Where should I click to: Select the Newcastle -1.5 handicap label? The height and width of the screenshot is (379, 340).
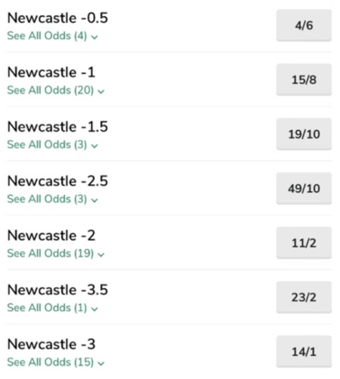point(57,127)
